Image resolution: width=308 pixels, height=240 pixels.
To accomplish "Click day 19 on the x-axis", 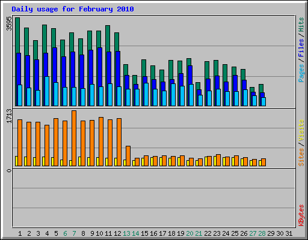I will click(180, 233).
